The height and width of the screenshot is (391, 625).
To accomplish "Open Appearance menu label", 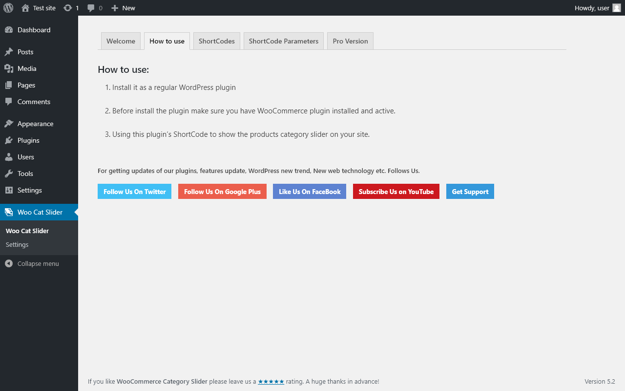I will 36,124.
